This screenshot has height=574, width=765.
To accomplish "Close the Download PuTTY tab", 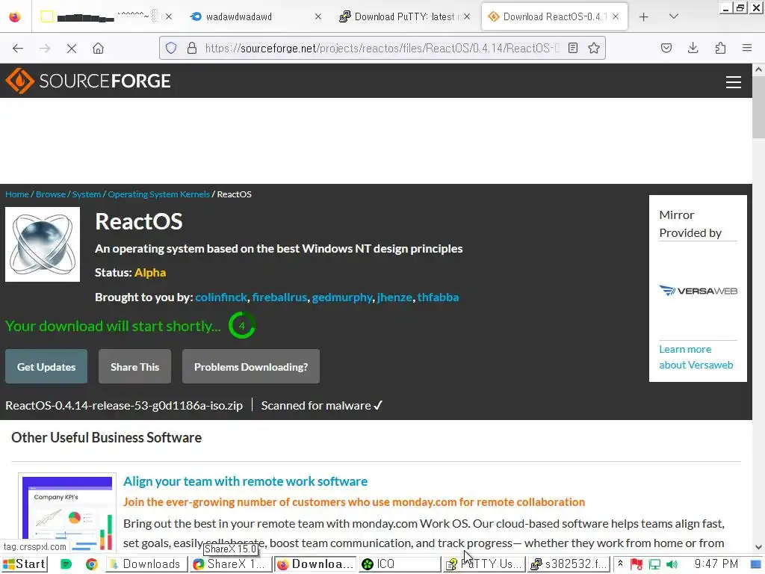I will tap(467, 16).
